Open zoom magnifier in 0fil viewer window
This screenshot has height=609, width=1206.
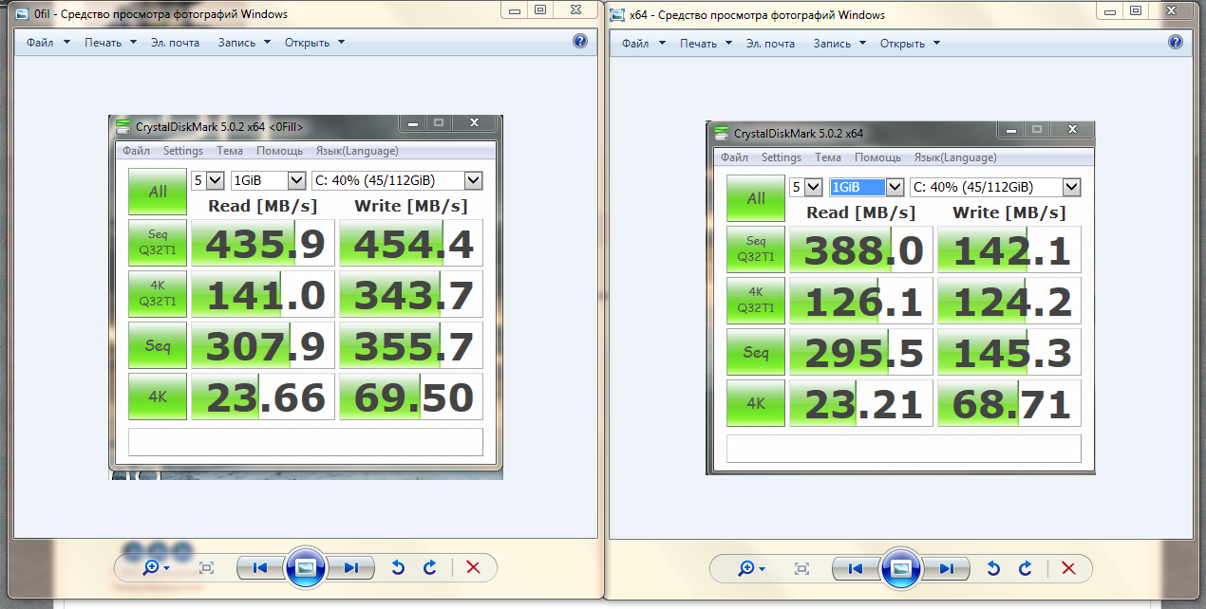tap(154, 567)
